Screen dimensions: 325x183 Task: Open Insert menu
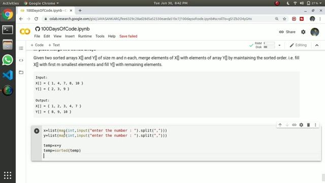70,36
